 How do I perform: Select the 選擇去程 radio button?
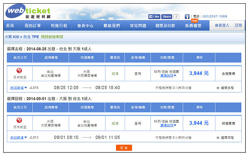[218, 88]
